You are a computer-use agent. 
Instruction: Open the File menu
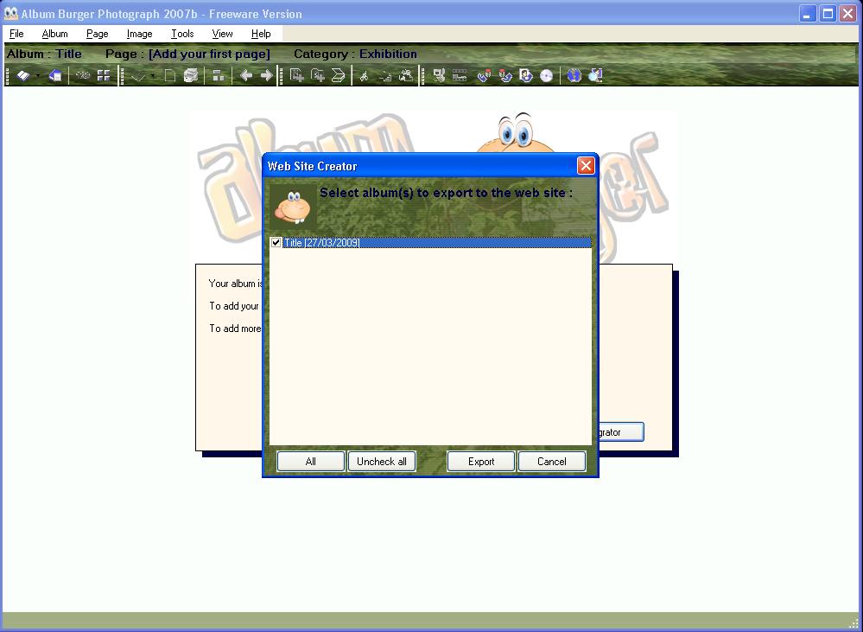tap(16, 34)
